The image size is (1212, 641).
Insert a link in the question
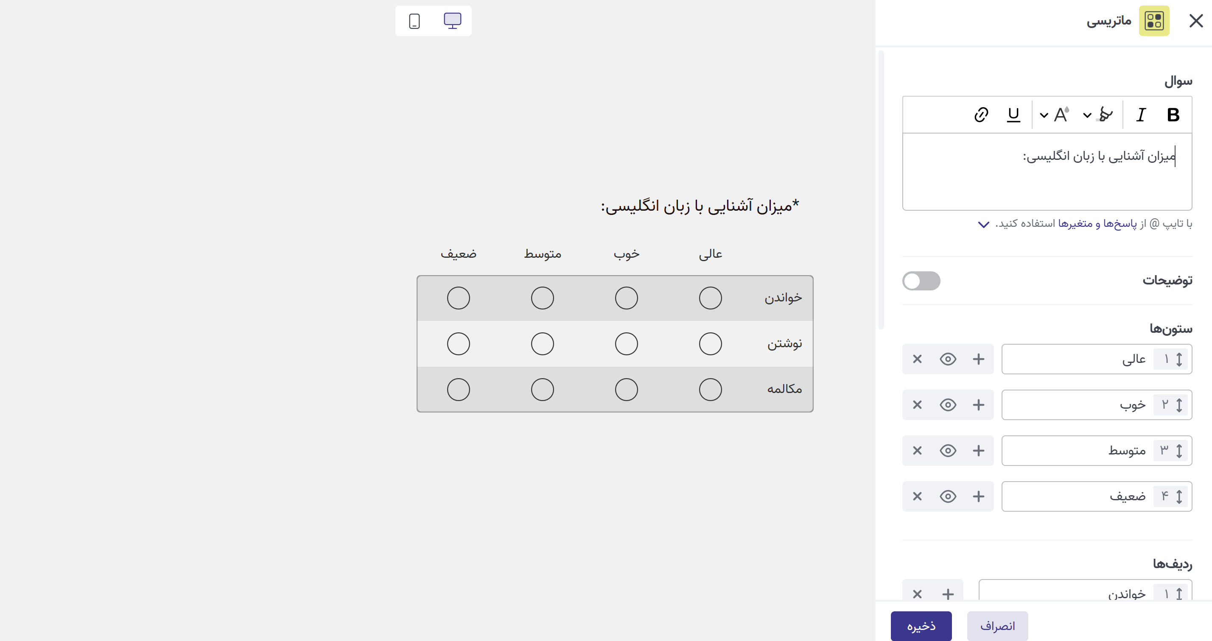pos(981,115)
